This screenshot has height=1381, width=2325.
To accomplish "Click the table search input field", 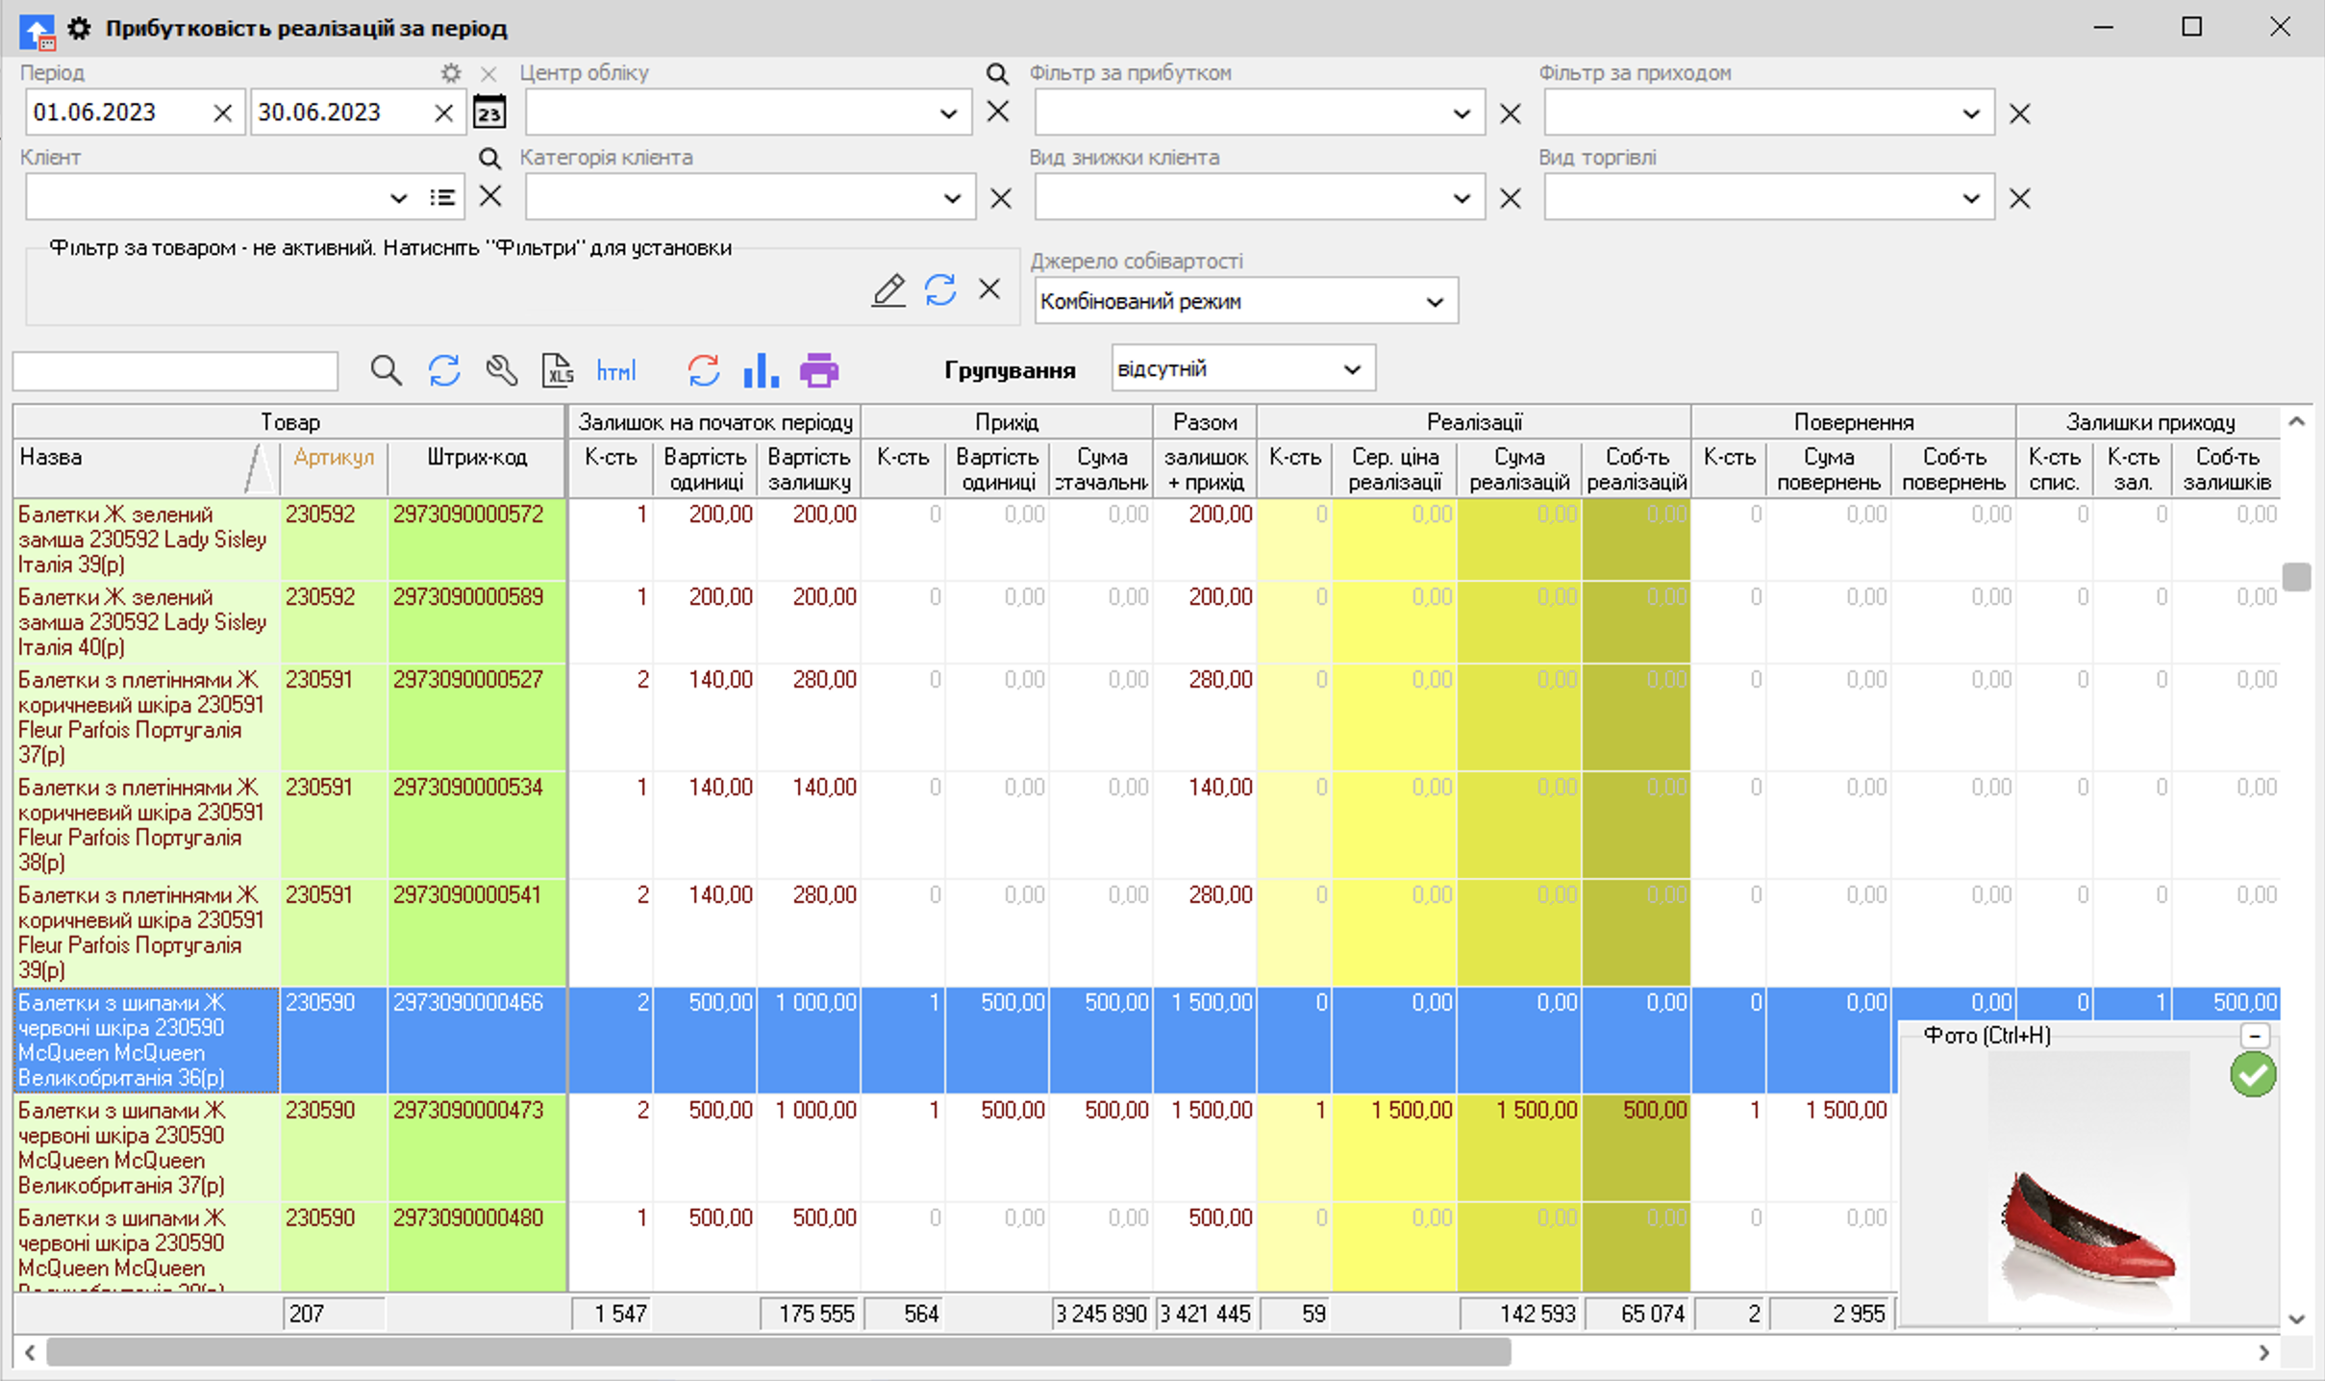I will (175, 371).
